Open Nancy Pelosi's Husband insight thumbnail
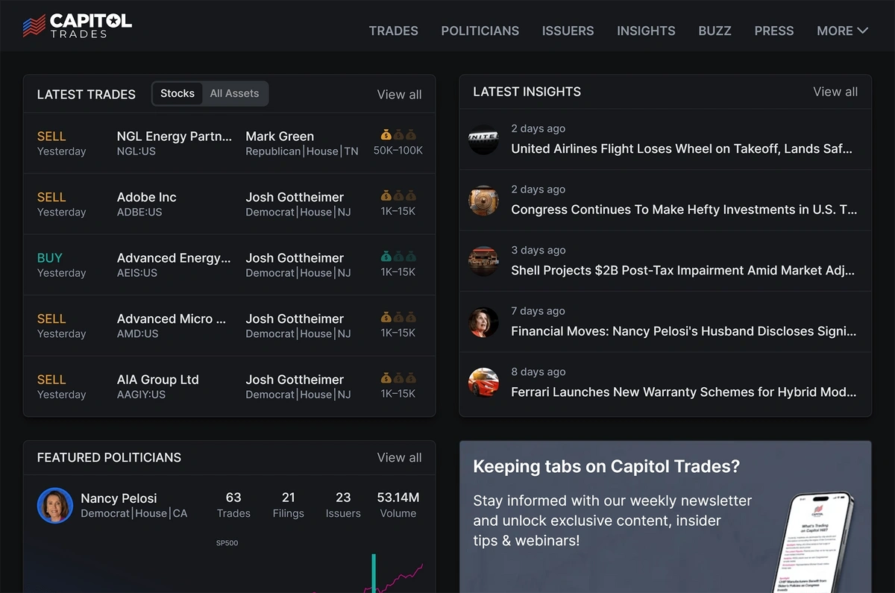 coord(483,322)
